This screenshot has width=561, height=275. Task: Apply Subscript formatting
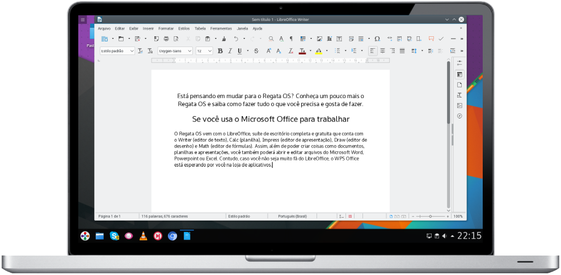tap(279, 51)
